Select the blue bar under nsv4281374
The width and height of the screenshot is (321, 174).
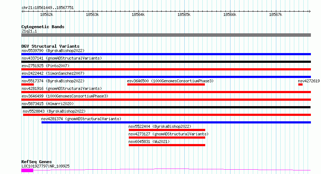(x=176, y=123)
